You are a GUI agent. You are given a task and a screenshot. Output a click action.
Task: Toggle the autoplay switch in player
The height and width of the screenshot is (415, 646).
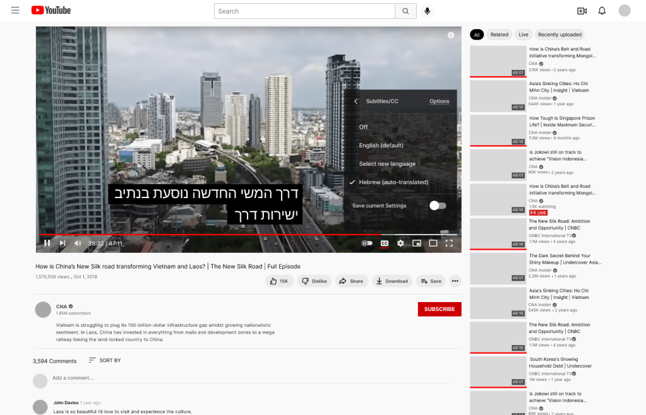coord(367,243)
